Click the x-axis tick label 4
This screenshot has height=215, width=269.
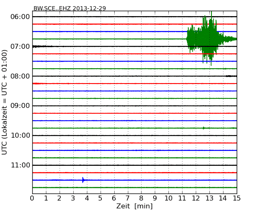coord(87,198)
